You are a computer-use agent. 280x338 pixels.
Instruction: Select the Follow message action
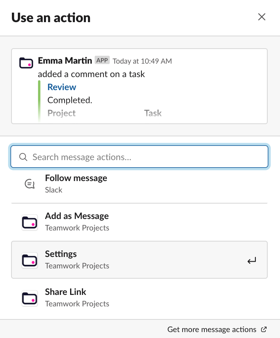click(x=139, y=184)
